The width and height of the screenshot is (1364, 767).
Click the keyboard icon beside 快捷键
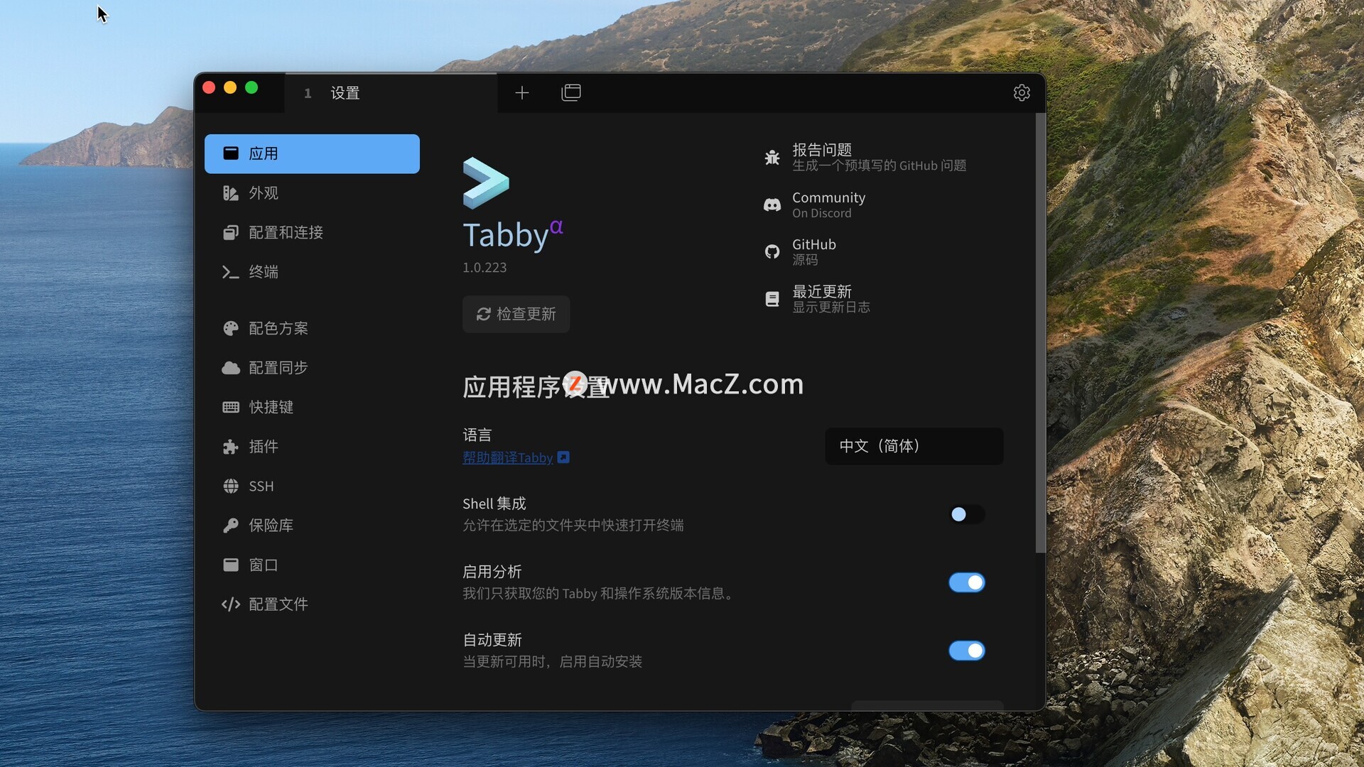click(x=231, y=408)
